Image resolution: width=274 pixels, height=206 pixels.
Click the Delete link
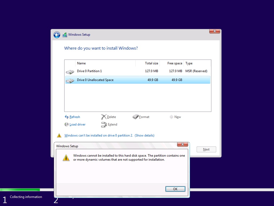click(x=111, y=117)
